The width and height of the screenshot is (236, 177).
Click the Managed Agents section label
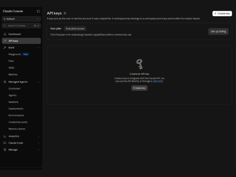[18, 82]
